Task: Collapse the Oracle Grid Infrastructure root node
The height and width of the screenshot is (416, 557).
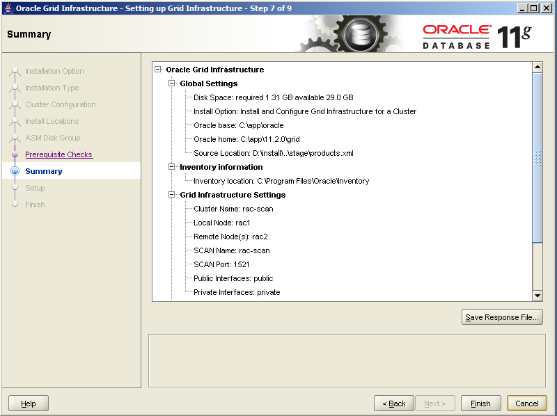Action: point(158,70)
